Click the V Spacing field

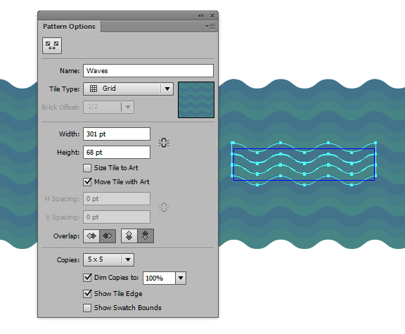[117, 217]
